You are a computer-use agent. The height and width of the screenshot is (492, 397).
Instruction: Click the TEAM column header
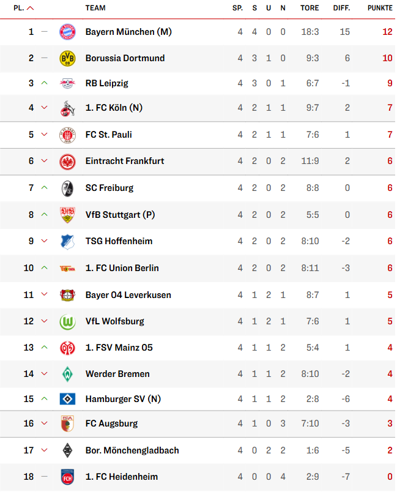tap(95, 9)
